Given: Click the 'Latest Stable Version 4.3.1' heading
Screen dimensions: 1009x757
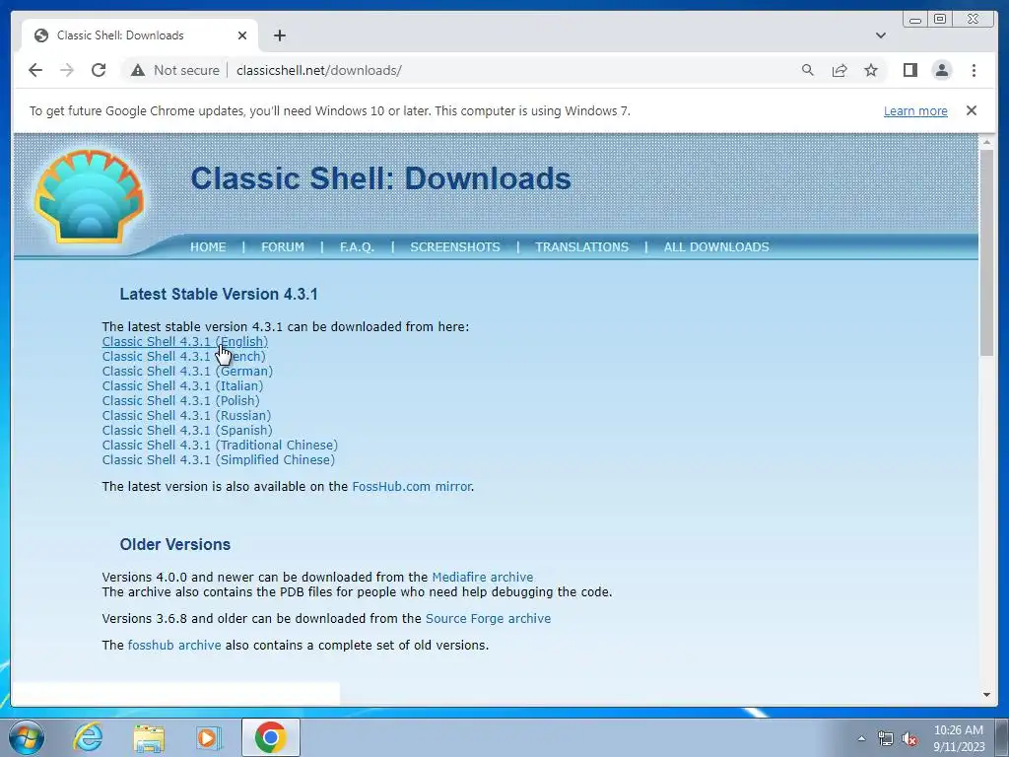Looking at the screenshot, I should [219, 294].
